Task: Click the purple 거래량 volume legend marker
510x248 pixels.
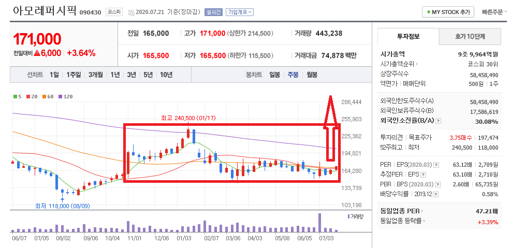Action: pyautogui.click(x=348, y=216)
